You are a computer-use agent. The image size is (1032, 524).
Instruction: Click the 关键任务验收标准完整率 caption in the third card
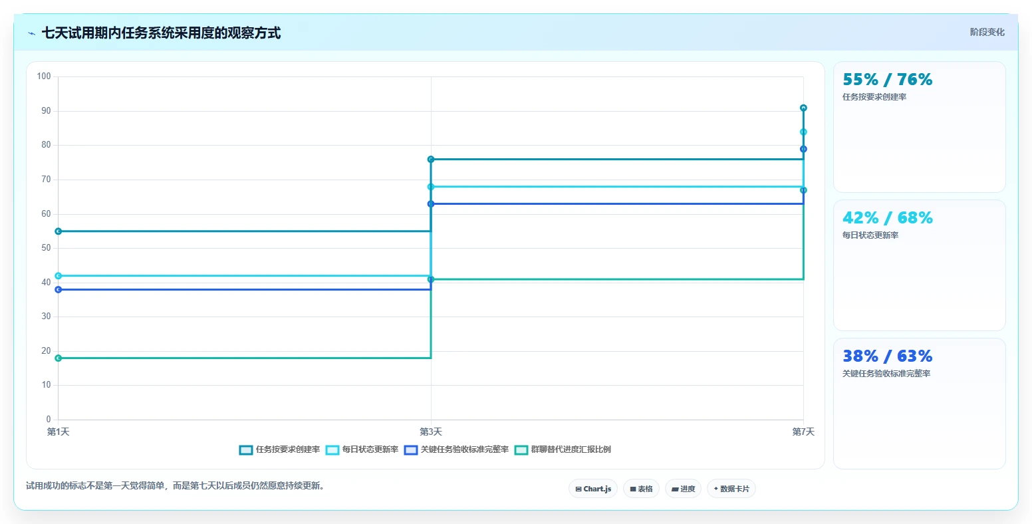tap(886, 374)
